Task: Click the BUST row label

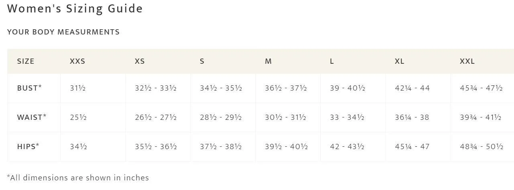Action: (29, 88)
